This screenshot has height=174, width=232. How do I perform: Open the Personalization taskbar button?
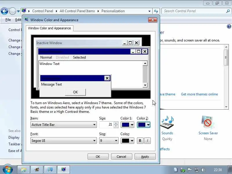pyautogui.click(x=64, y=170)
